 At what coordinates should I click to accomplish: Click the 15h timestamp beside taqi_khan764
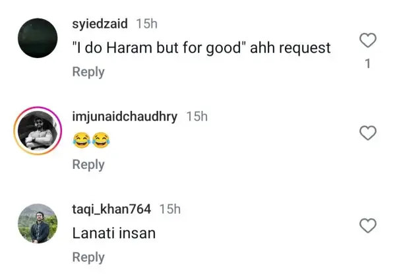(x=170, y=209)
